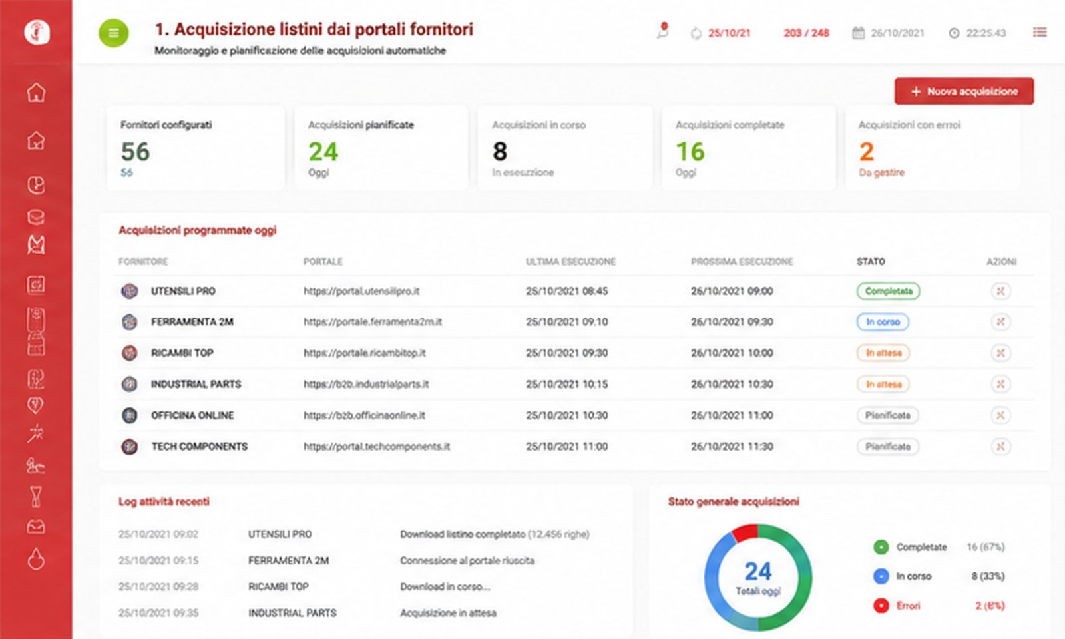This screenshot has height=639, width=1065.
Task: Open the database icon in the sidebar
Action: [x=36, y=217]
